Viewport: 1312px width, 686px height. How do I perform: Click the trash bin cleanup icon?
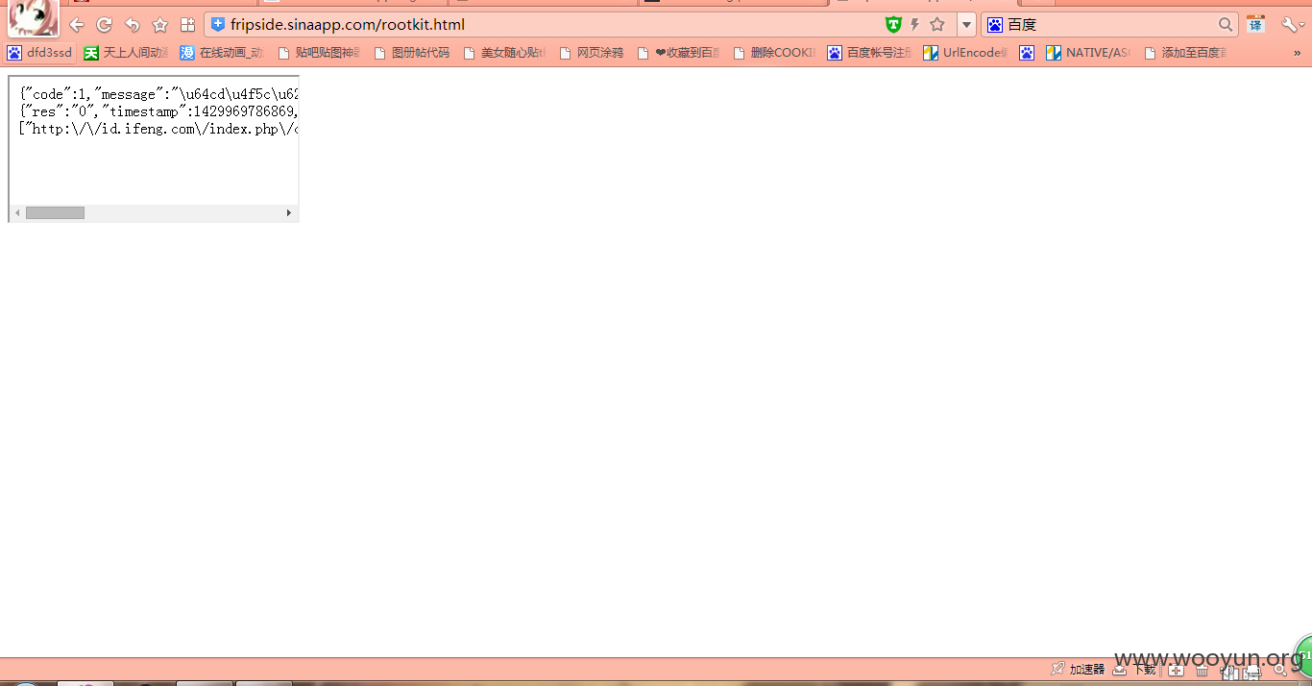1202,670
